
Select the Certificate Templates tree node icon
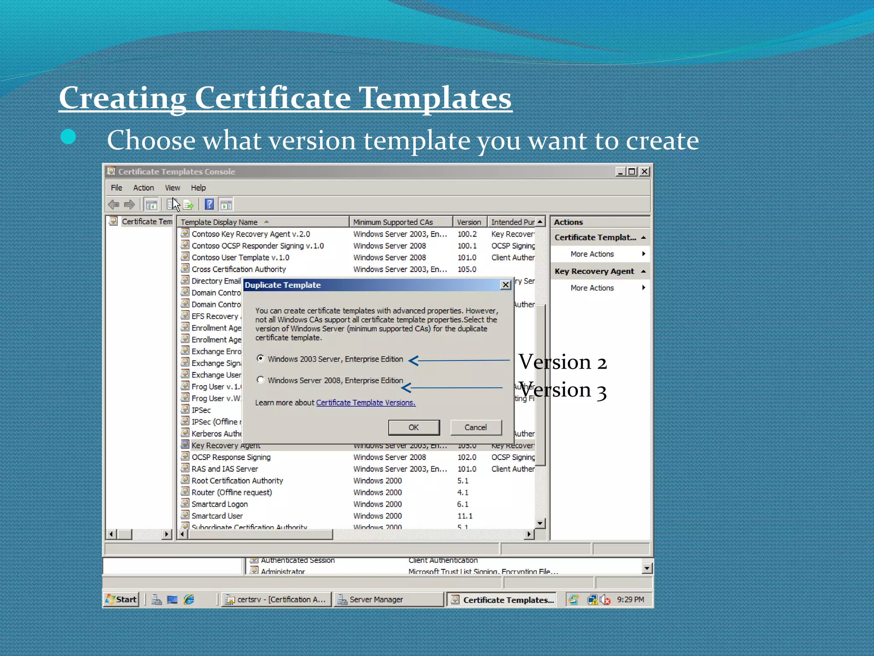[113, 221]
